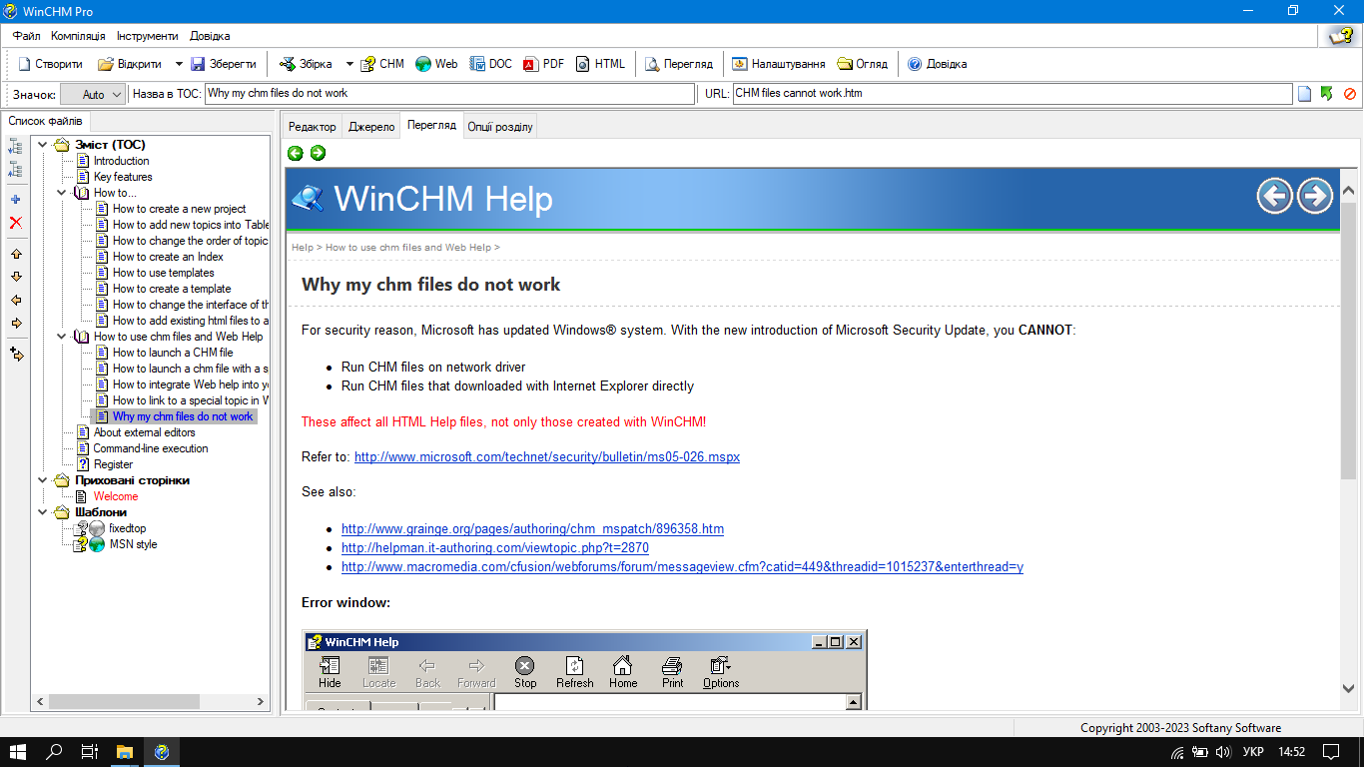The height and width of the screenshot is (767, 1364).
Task: Open the macromedia.com webforums link
Action: click(682, 567)
